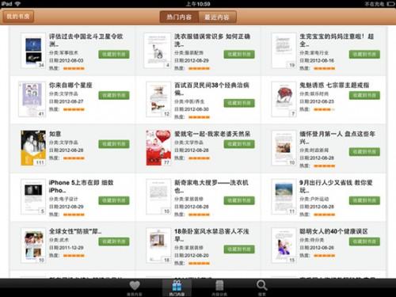This screenshot has width=396, height=297.
Task: Click title 生完宝宝的妈妈注意啦！超全..
Action: 337,40
